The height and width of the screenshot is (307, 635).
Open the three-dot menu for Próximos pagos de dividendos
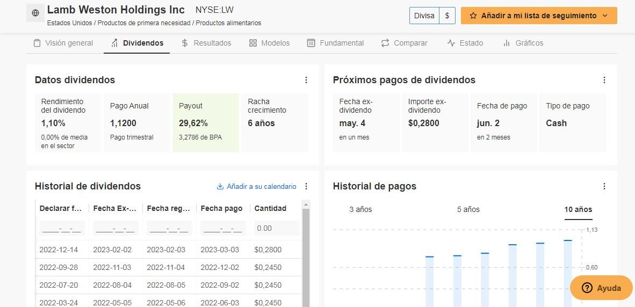604,80
